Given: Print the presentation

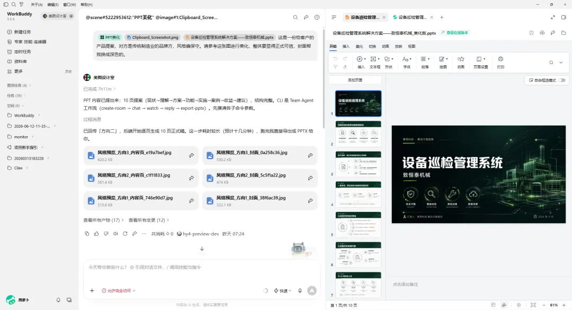Looking at the screenshot, I should 501,62.
